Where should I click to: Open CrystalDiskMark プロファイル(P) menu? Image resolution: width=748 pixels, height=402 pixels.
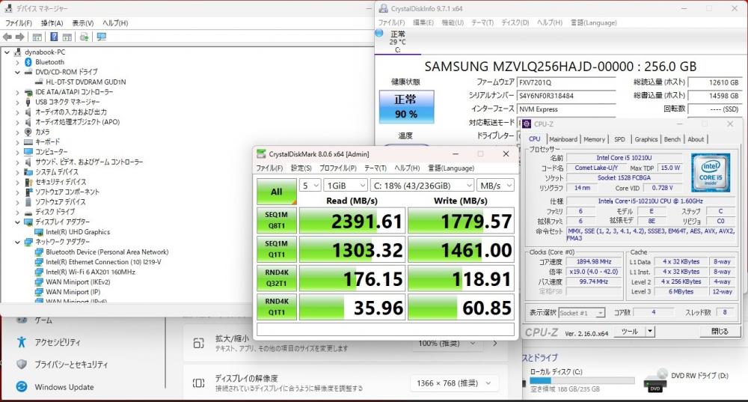point(338,168)
